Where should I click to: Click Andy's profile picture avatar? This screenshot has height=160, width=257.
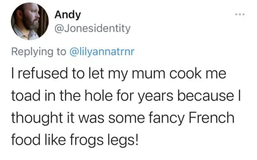pos(30,23)
